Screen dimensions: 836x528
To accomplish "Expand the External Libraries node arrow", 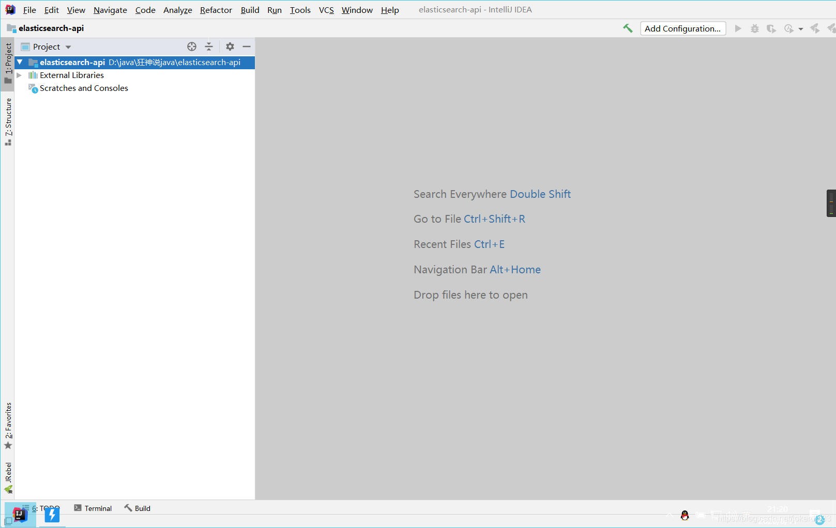I will pyautogui.click(x=19, y=75).
